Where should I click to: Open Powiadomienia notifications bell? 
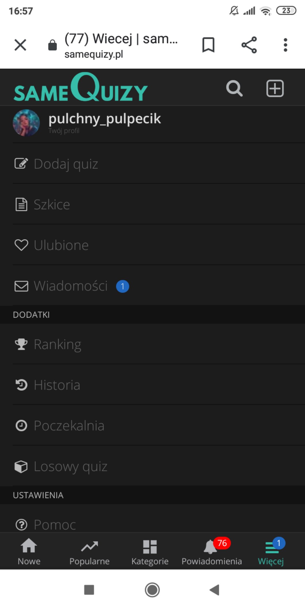211,552
